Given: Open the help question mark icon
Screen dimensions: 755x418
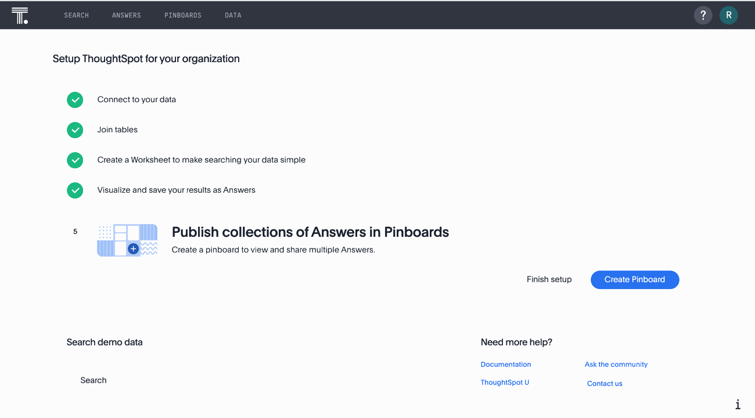Looking at the screenshot, I should tap(703, 16).
